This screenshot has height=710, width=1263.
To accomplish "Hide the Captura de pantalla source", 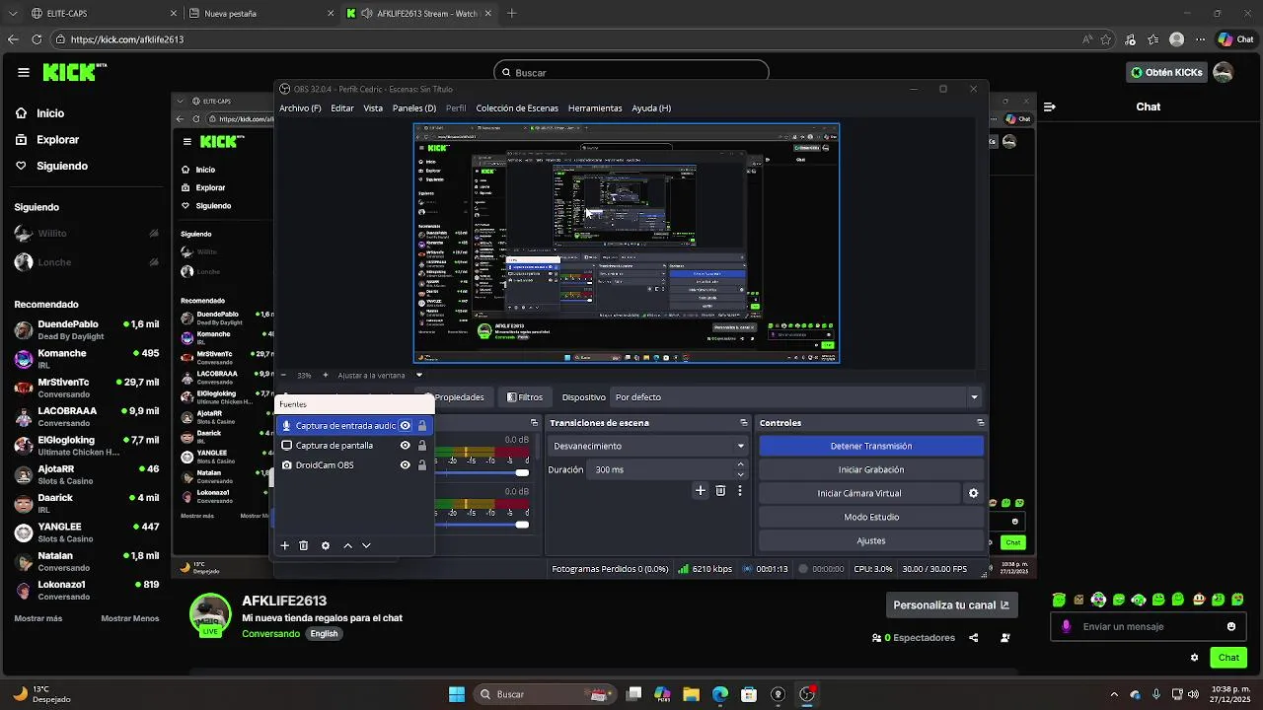I will [x=405, y=446].
